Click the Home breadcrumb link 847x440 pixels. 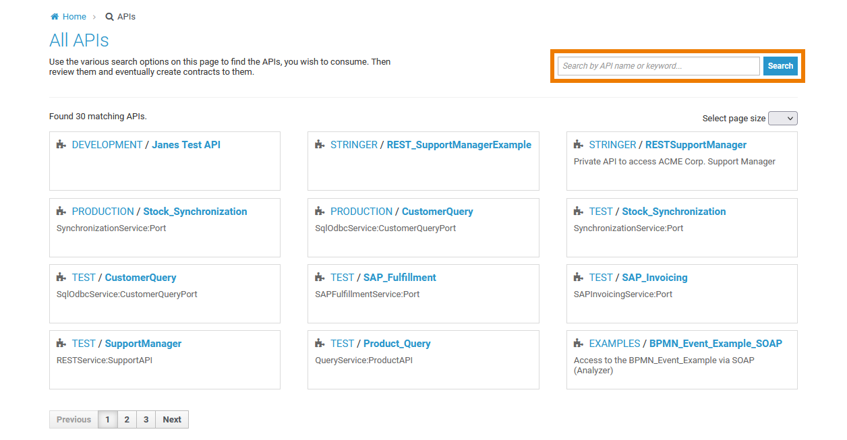point(74,17)
